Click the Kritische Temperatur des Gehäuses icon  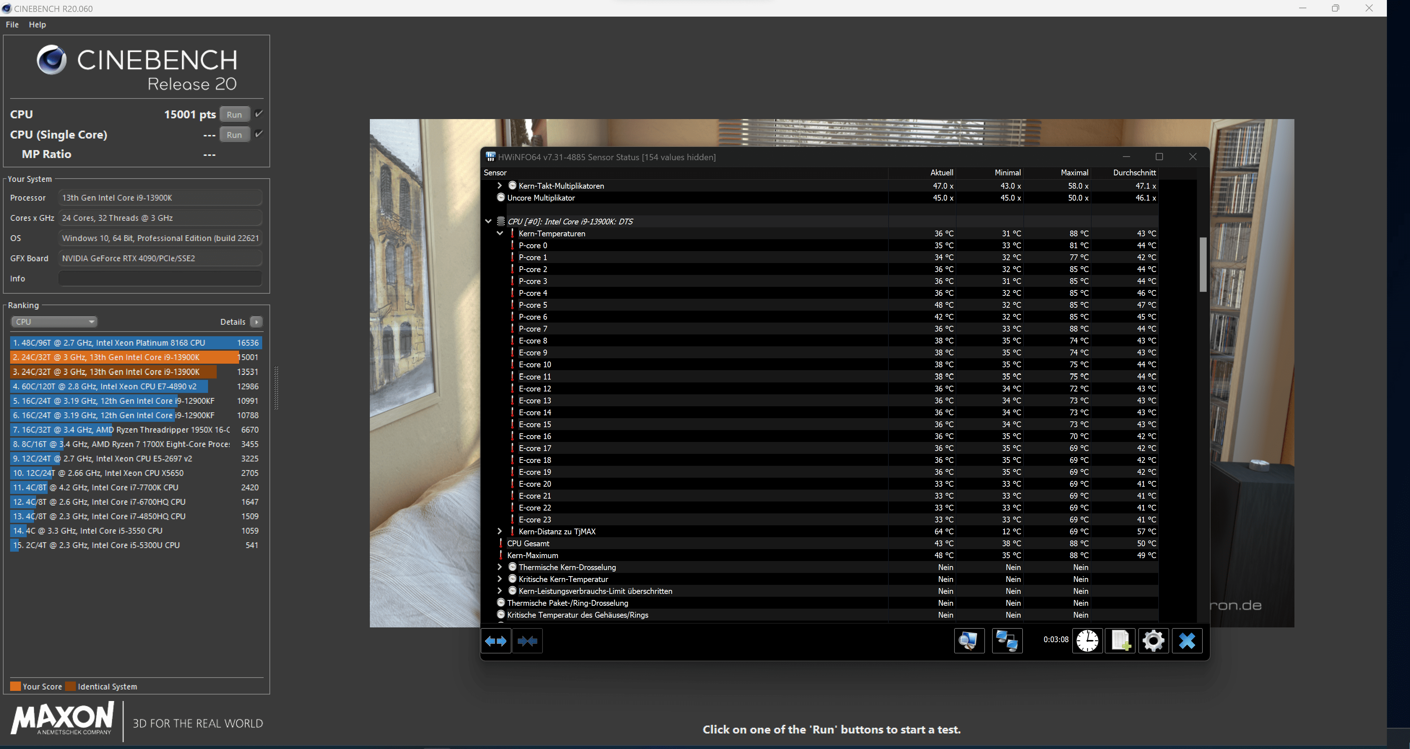(x=501, y=615)
